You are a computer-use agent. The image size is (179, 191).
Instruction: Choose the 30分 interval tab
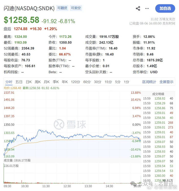tap(98, 82)
